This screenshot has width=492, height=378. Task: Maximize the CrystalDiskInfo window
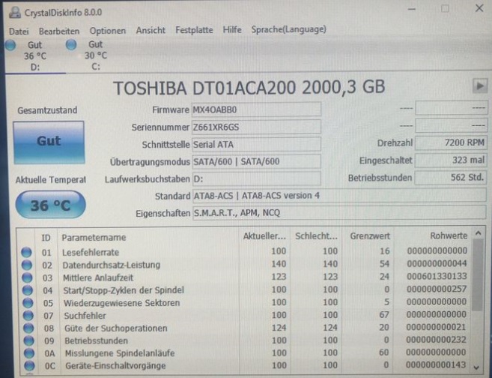click(445, 8)
